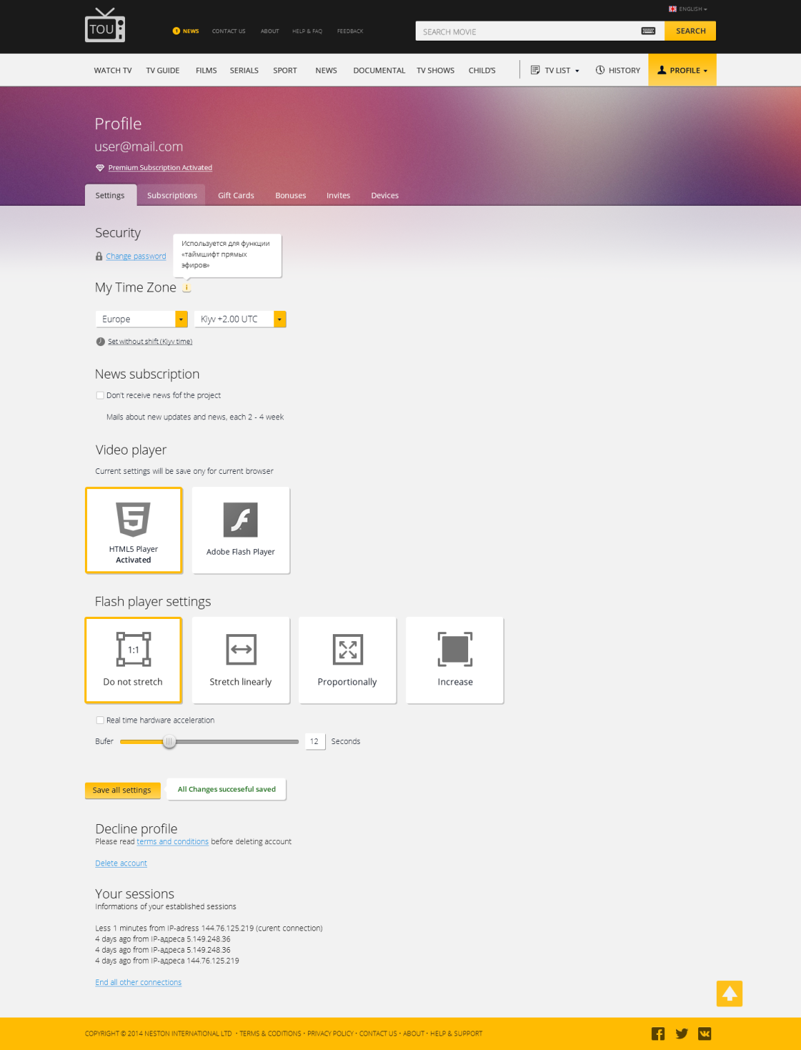Open the ENGLISH language selector

point(688,9)
